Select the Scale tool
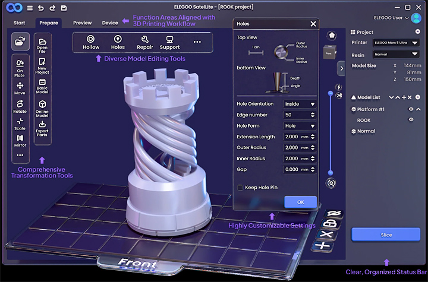Viewport: 428px width, 282px height. point(20,124)
